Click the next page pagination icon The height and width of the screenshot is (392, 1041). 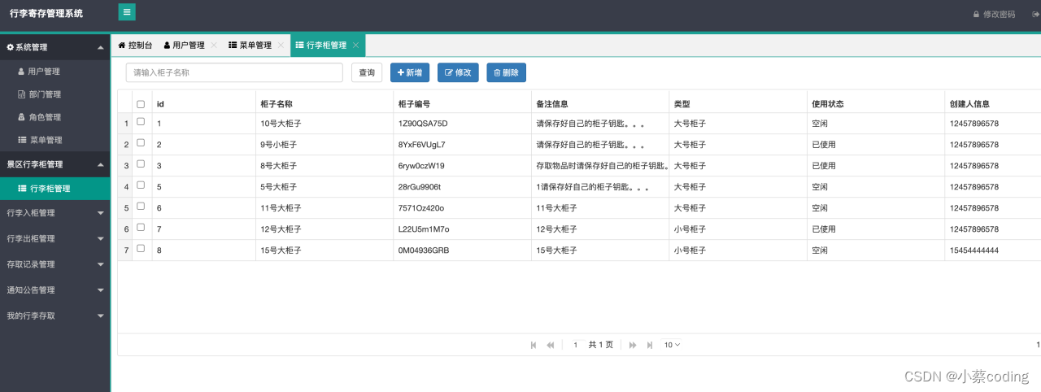pyautogui.click(x=633, y=345)
